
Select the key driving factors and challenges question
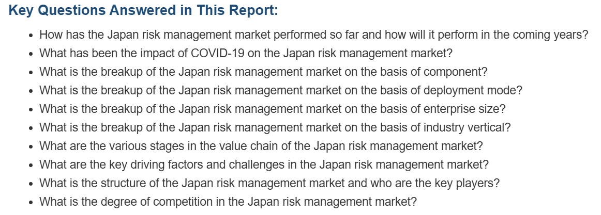point(264,164)
